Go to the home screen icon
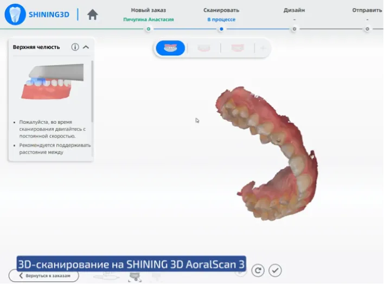The height and width of the screenshot is (285, 384). coord(93,15)
